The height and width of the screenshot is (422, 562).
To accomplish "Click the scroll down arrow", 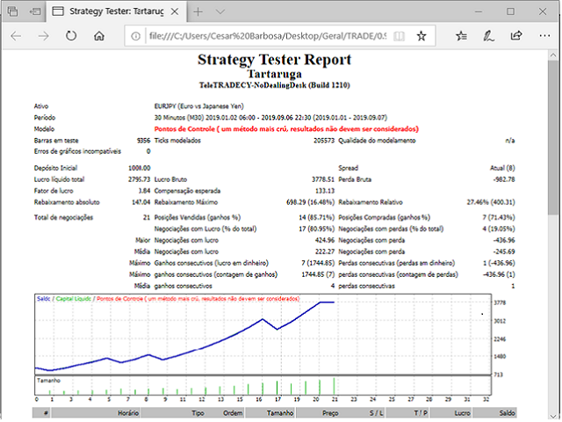I will point(554,416).
